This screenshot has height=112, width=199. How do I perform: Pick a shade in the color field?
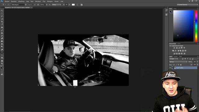point(183,26)
